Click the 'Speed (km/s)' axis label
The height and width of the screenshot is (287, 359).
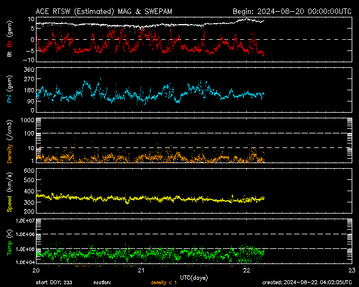[x=10, y=192]
